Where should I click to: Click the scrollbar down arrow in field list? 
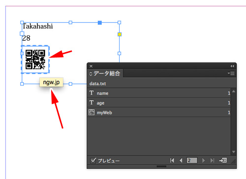[234, 152]
